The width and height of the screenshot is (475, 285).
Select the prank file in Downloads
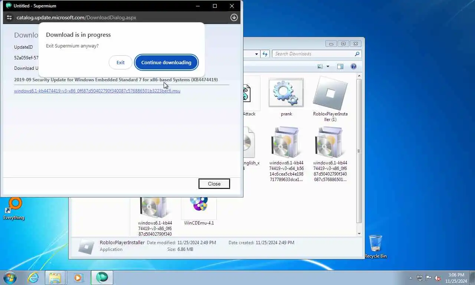286,97
